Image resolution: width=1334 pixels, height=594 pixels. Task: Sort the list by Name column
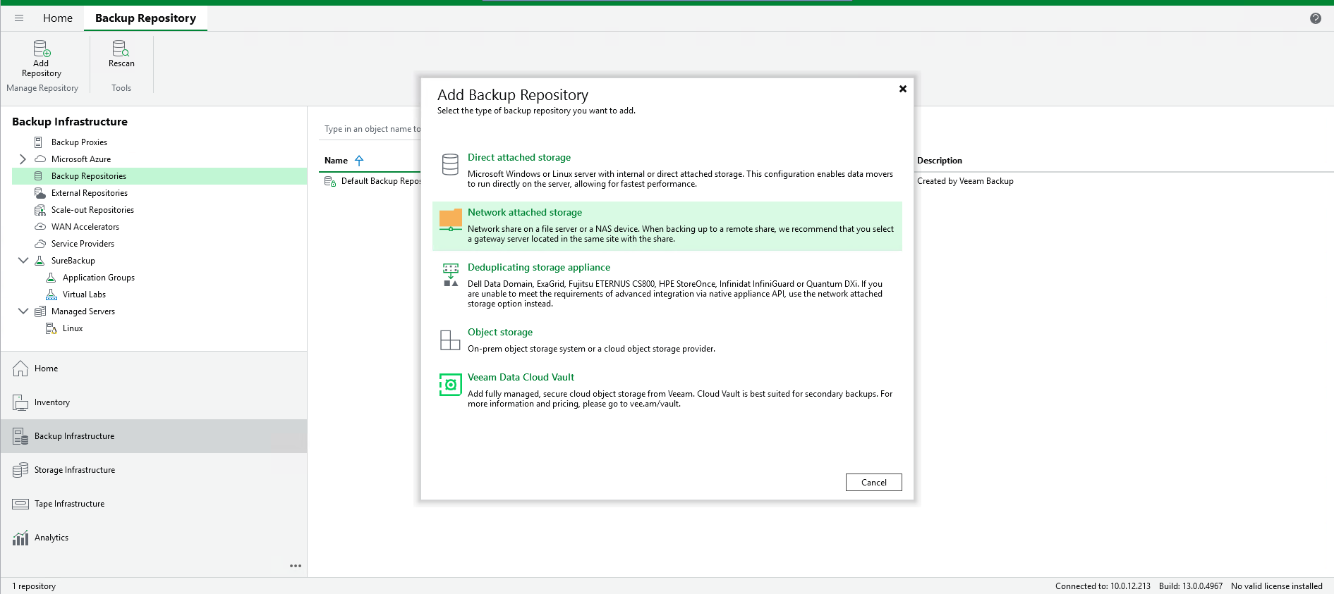click(x=336, y=161)
